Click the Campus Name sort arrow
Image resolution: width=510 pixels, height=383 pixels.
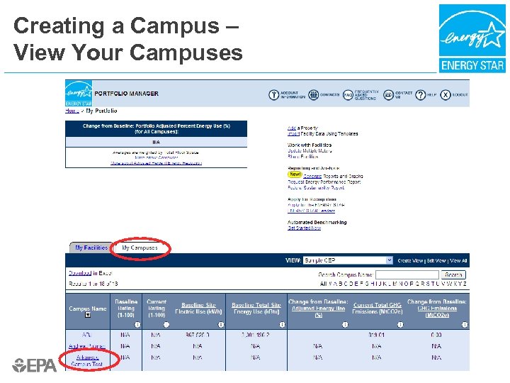coord(88,315)
